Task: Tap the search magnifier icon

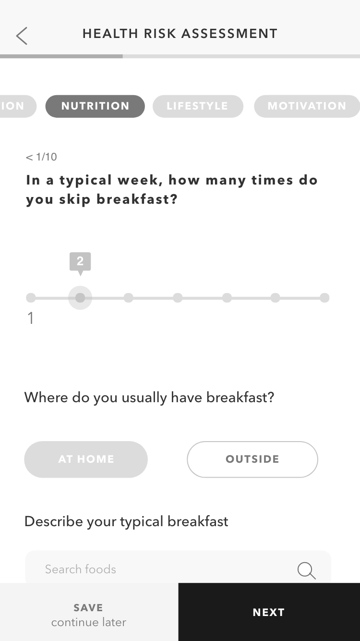Action: (306, 570)
